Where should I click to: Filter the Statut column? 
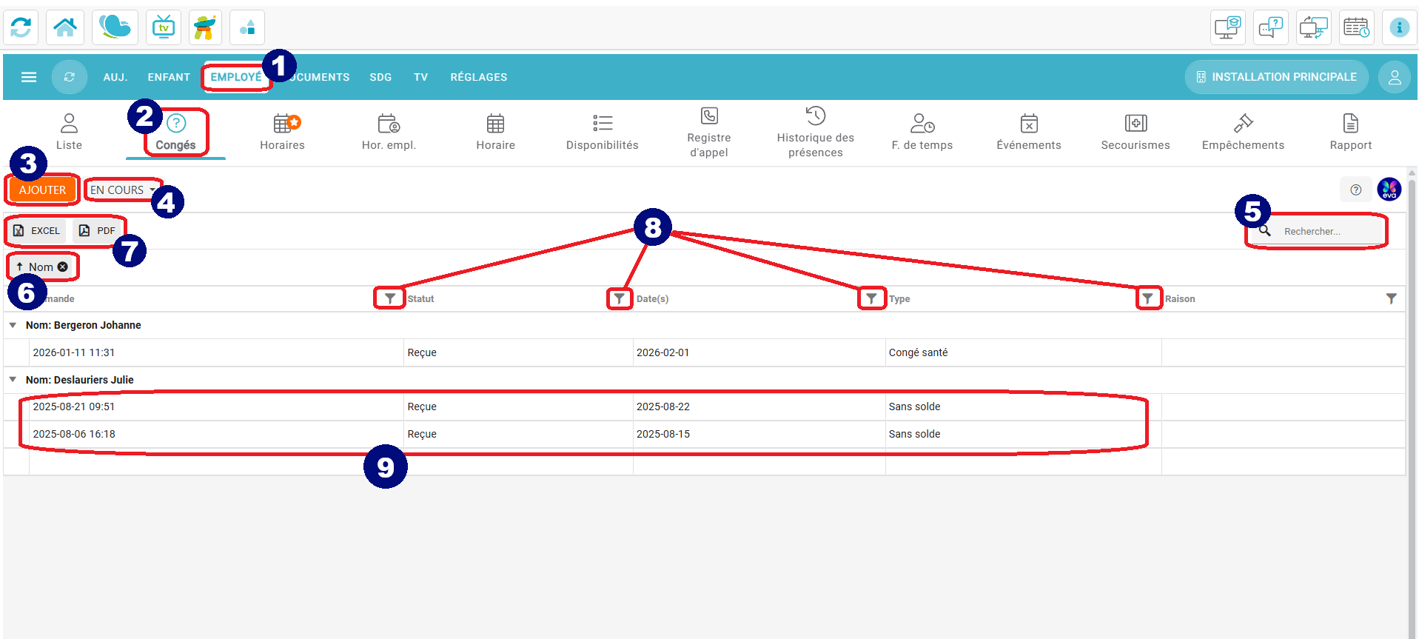(x=619, y=299)
